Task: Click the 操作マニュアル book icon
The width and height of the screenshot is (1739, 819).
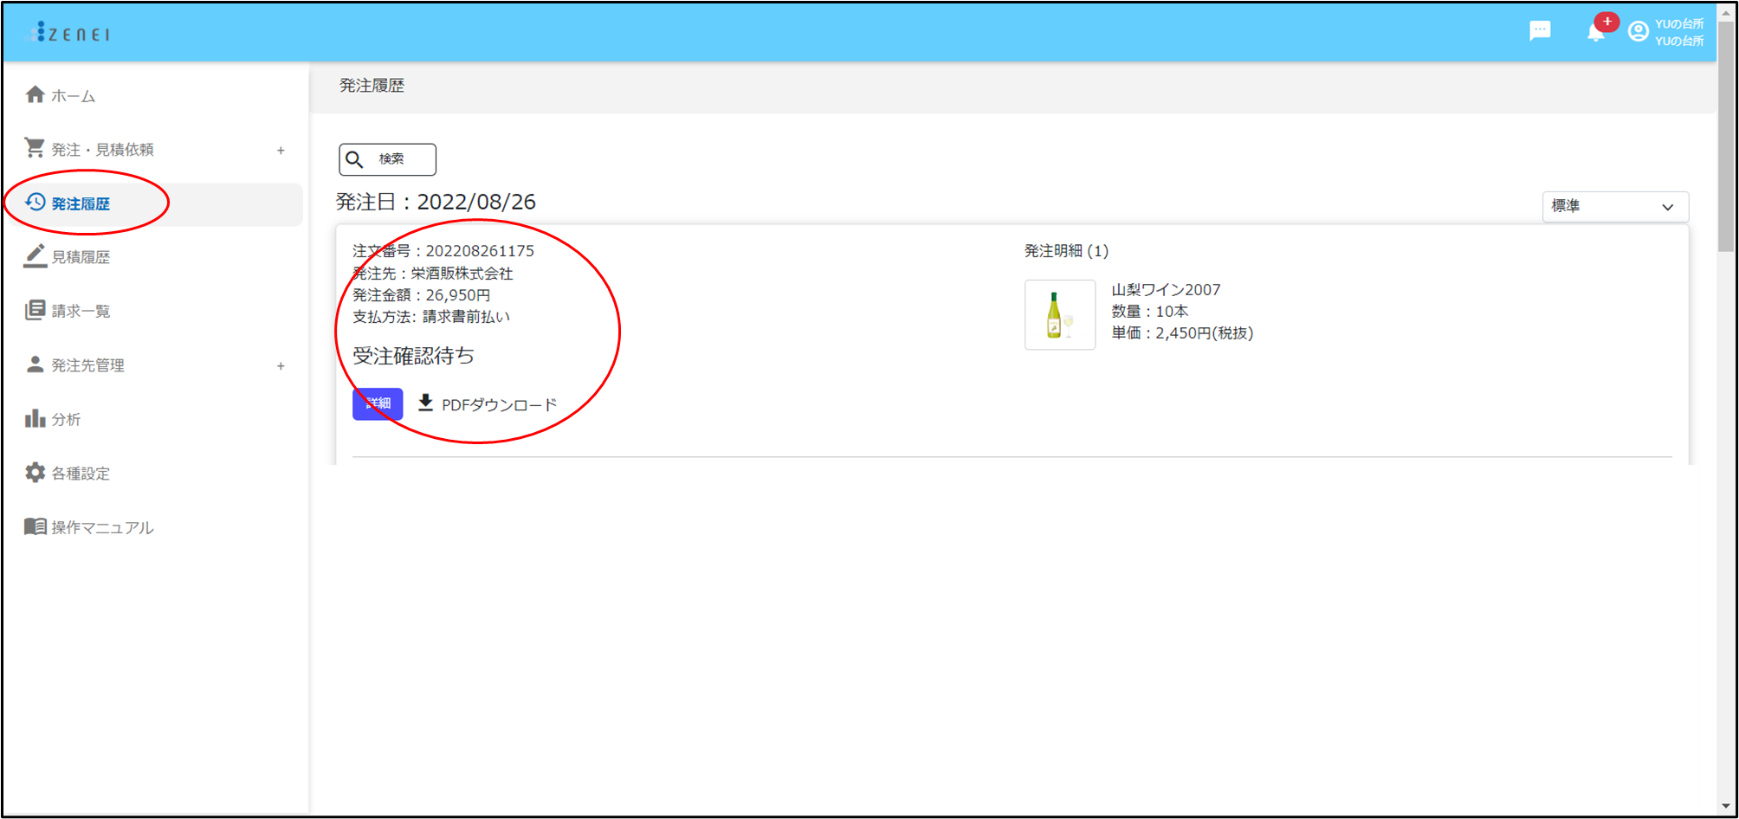Action: pyautogui.click(x=35, y=526)
